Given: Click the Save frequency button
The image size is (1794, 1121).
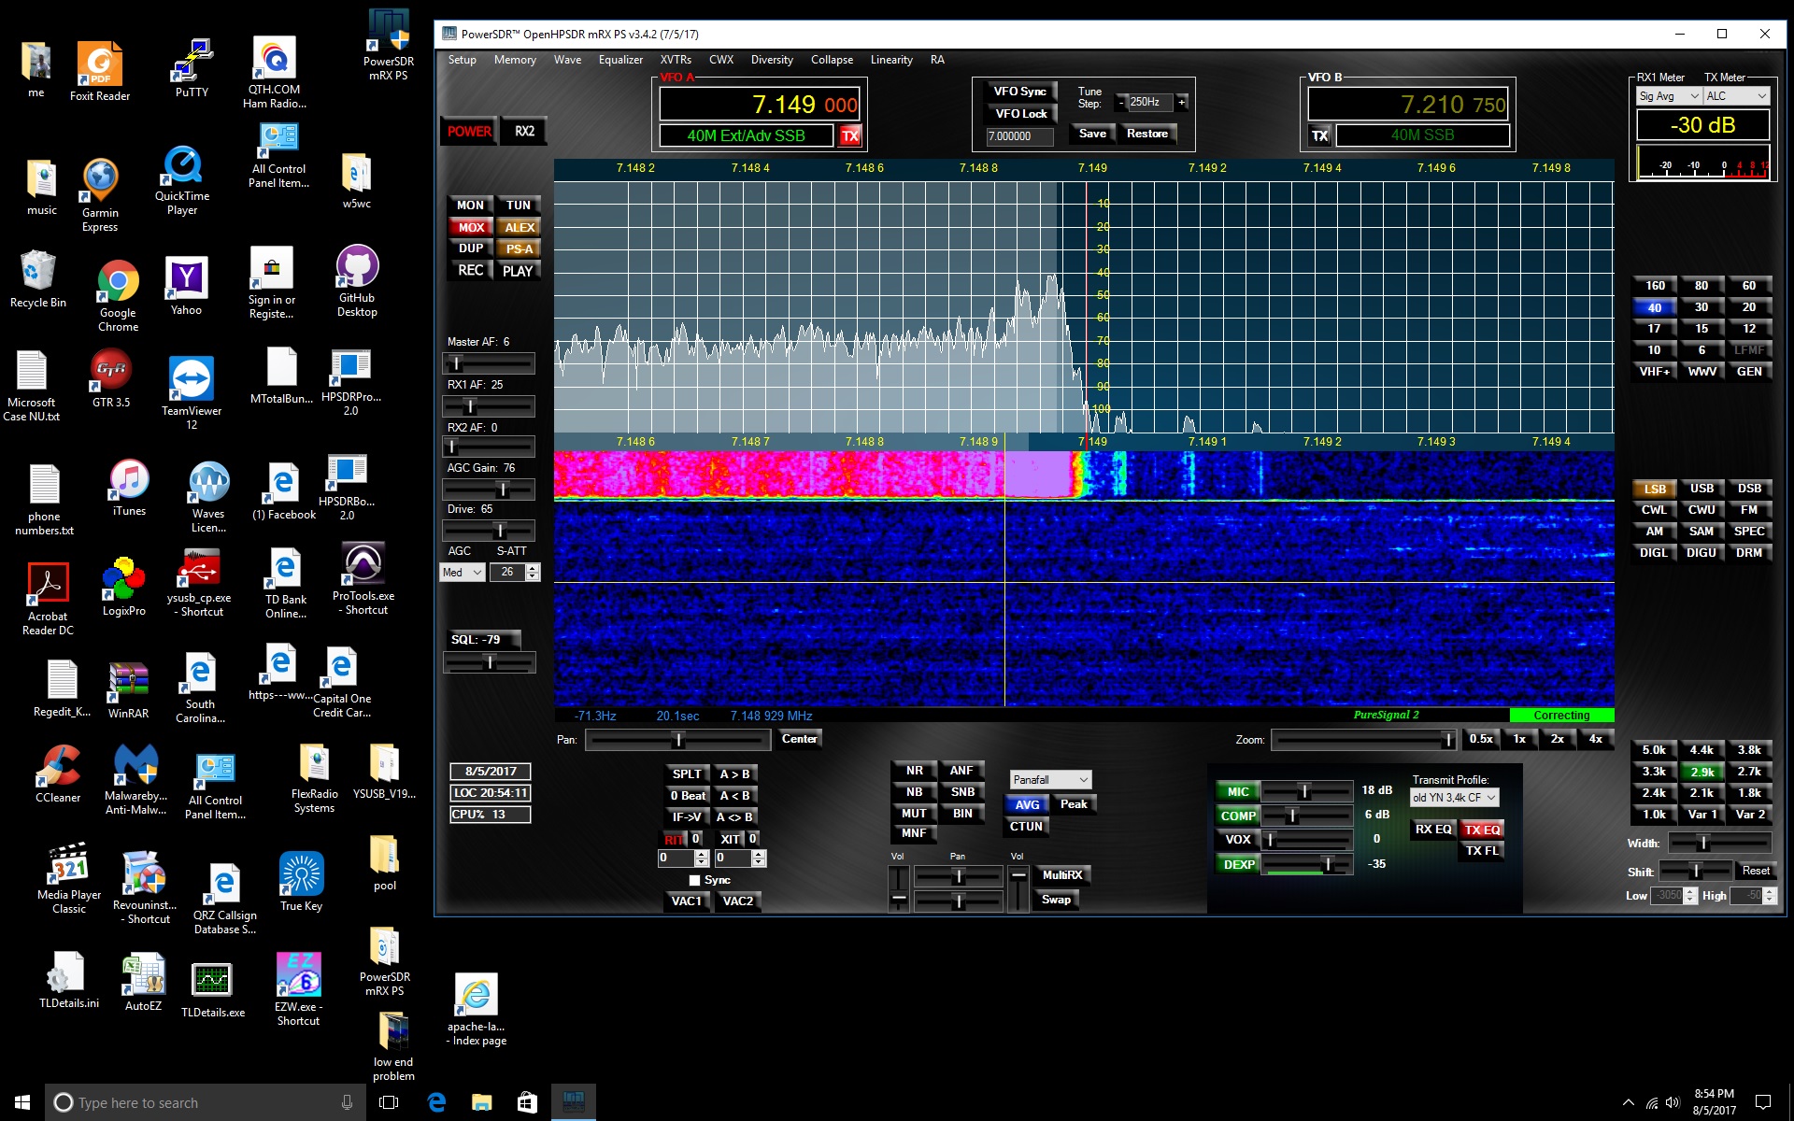Looking at the screenshot, I should pyautogui.click(x=1092, y=134).
